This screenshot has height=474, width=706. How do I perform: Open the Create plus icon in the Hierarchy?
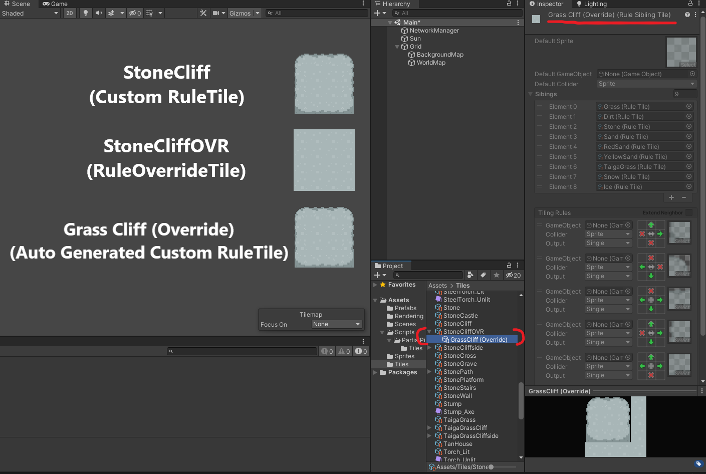376,13
